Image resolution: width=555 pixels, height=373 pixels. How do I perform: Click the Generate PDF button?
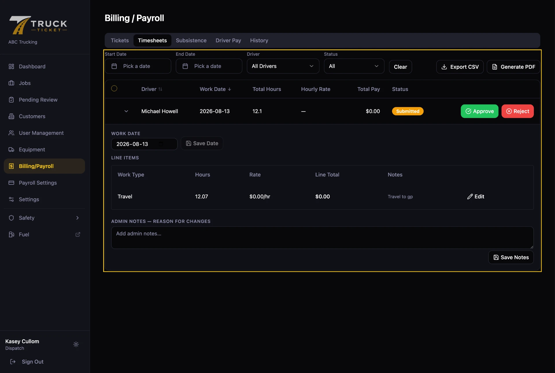coord(513,67)
